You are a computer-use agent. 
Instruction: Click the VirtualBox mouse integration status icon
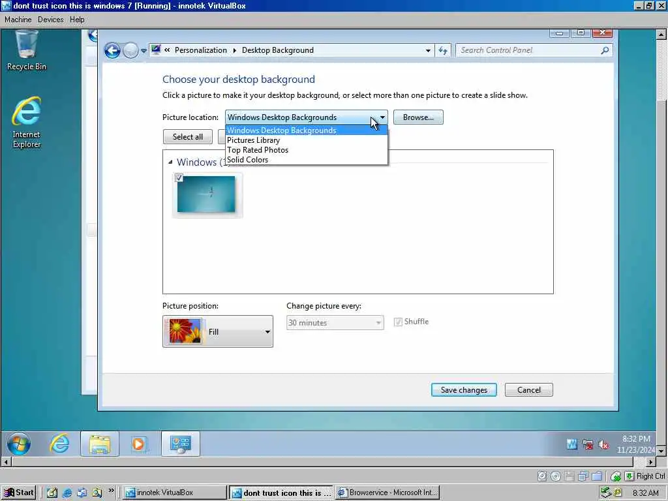click(x=616, y=476)
